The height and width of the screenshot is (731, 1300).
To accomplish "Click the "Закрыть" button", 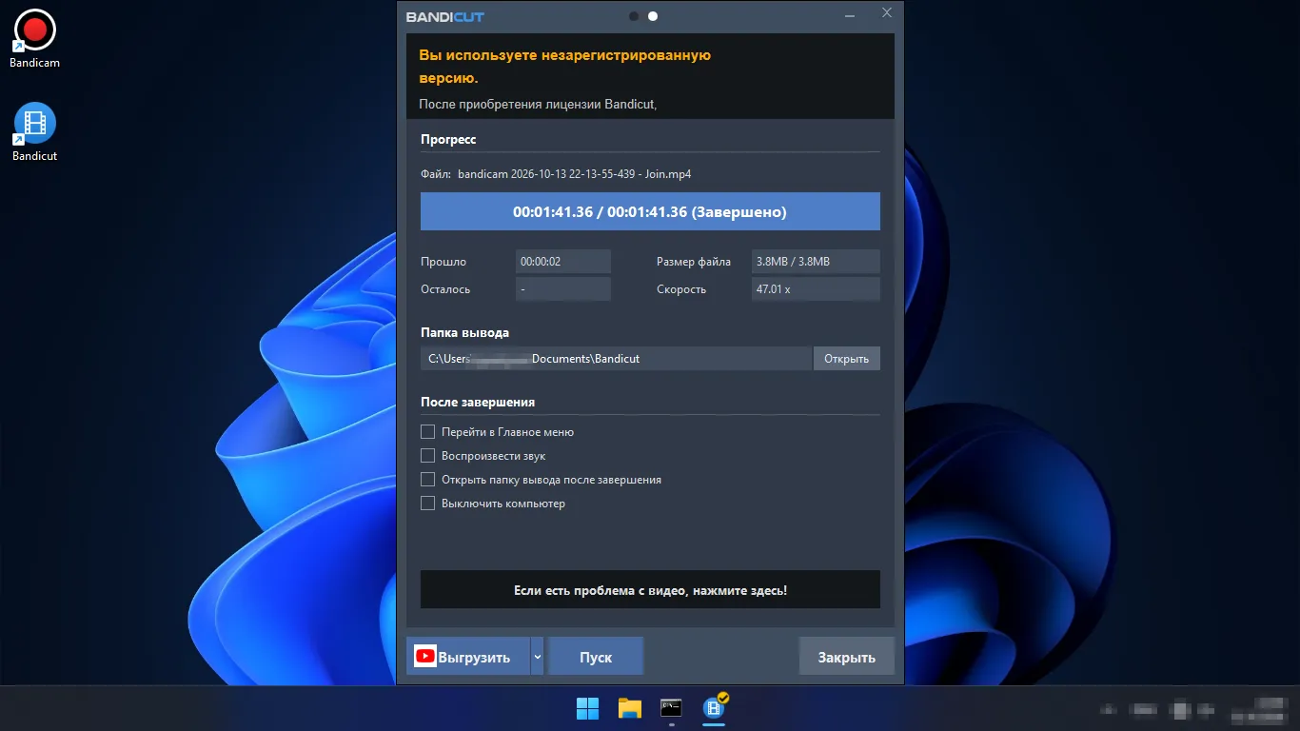I will tap(846, 657).
